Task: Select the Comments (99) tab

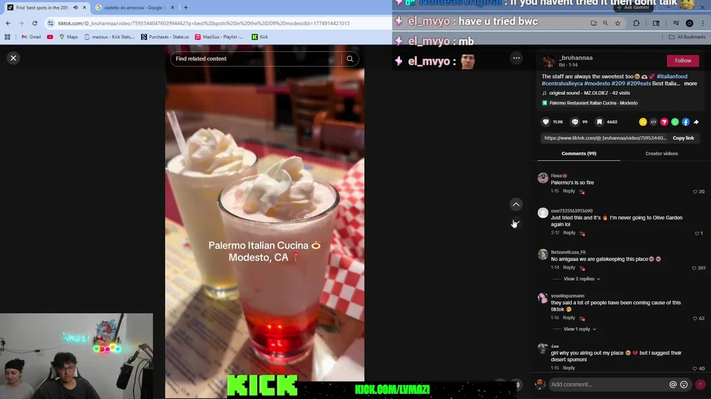Action: click(579, 154)
